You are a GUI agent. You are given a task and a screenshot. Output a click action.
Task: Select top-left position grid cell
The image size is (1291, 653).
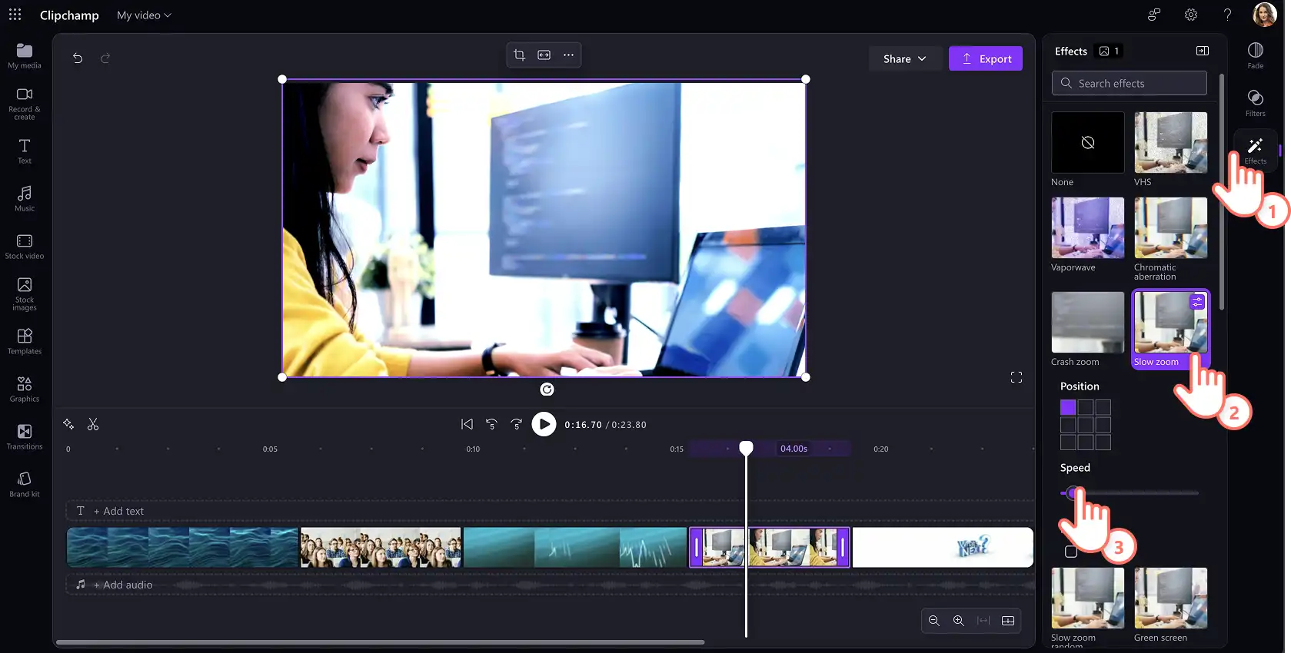1068,407
